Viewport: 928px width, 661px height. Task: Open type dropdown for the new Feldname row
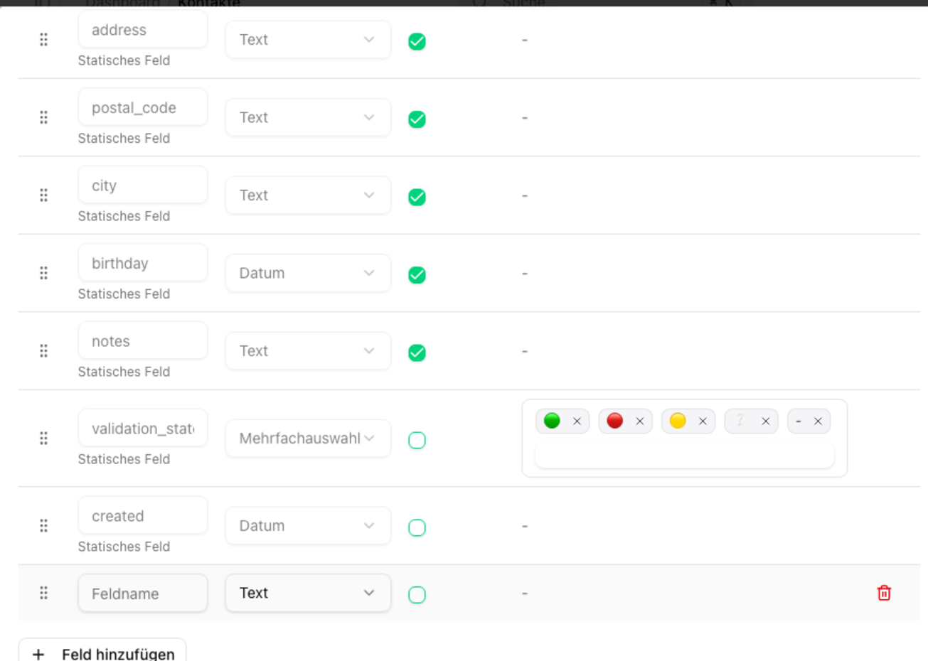point(307,593)
